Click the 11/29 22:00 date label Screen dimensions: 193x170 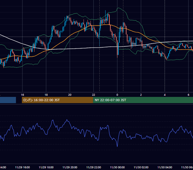[94, 167]
